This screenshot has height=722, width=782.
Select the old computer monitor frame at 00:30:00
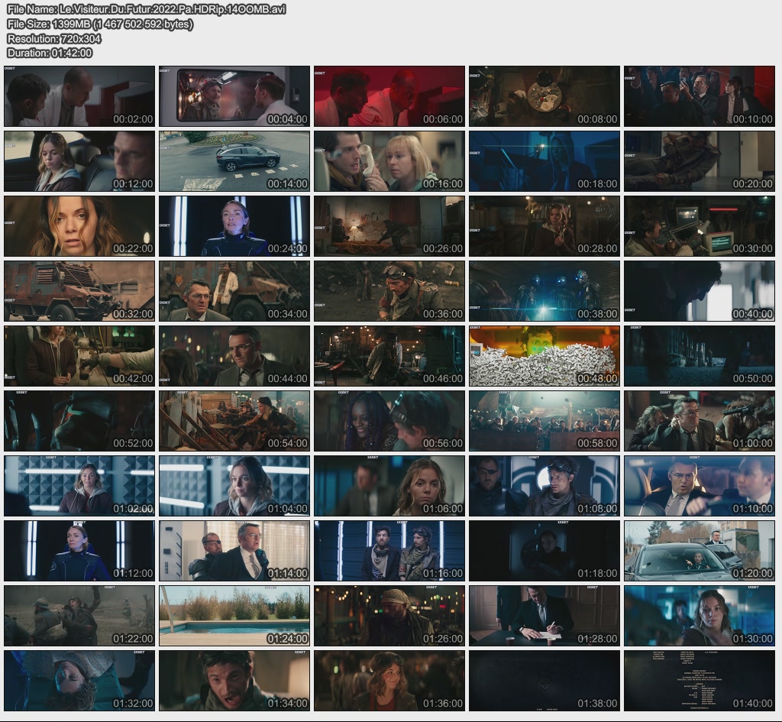[699, 226]
